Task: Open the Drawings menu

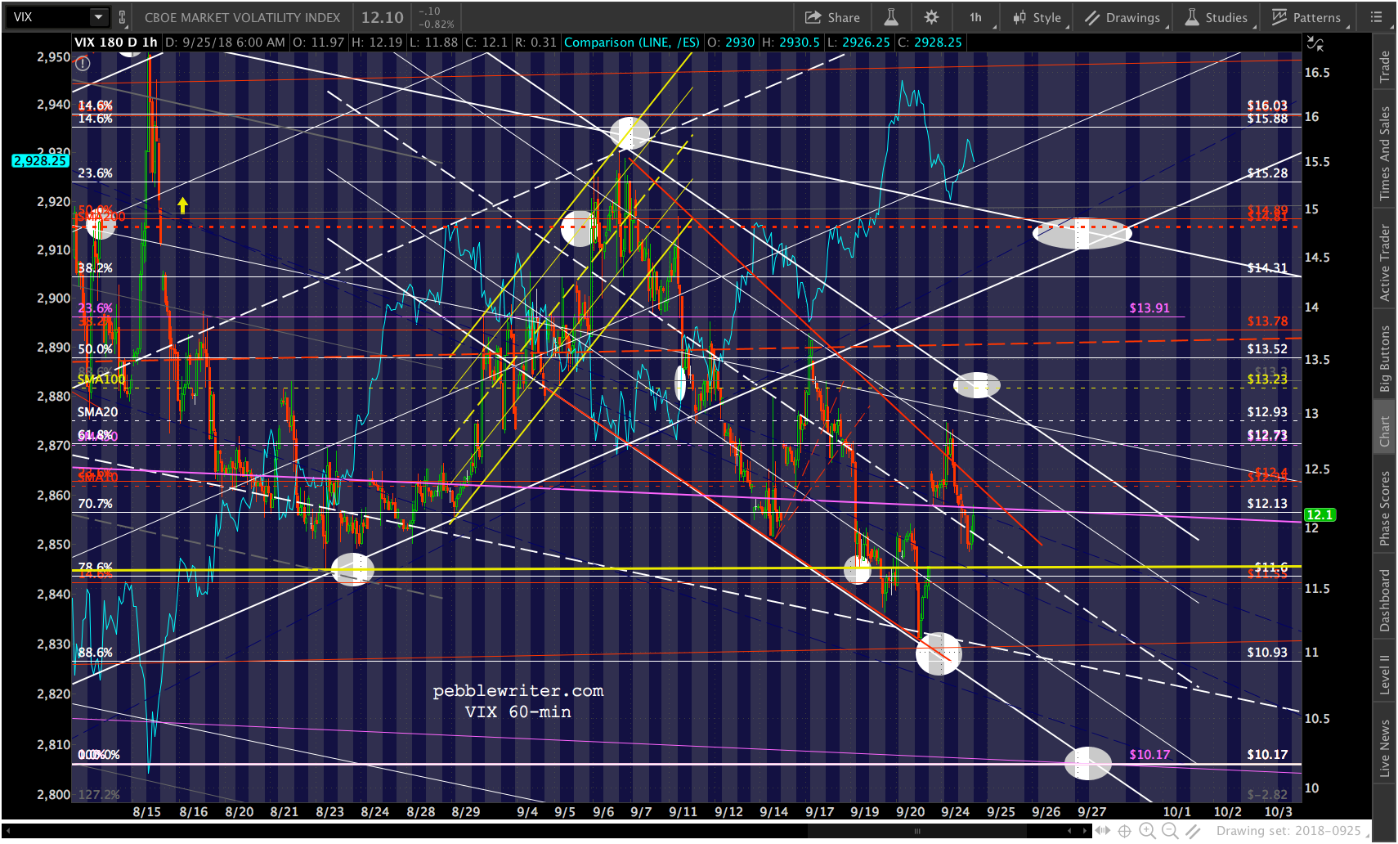Action: tap(1122, 17)
